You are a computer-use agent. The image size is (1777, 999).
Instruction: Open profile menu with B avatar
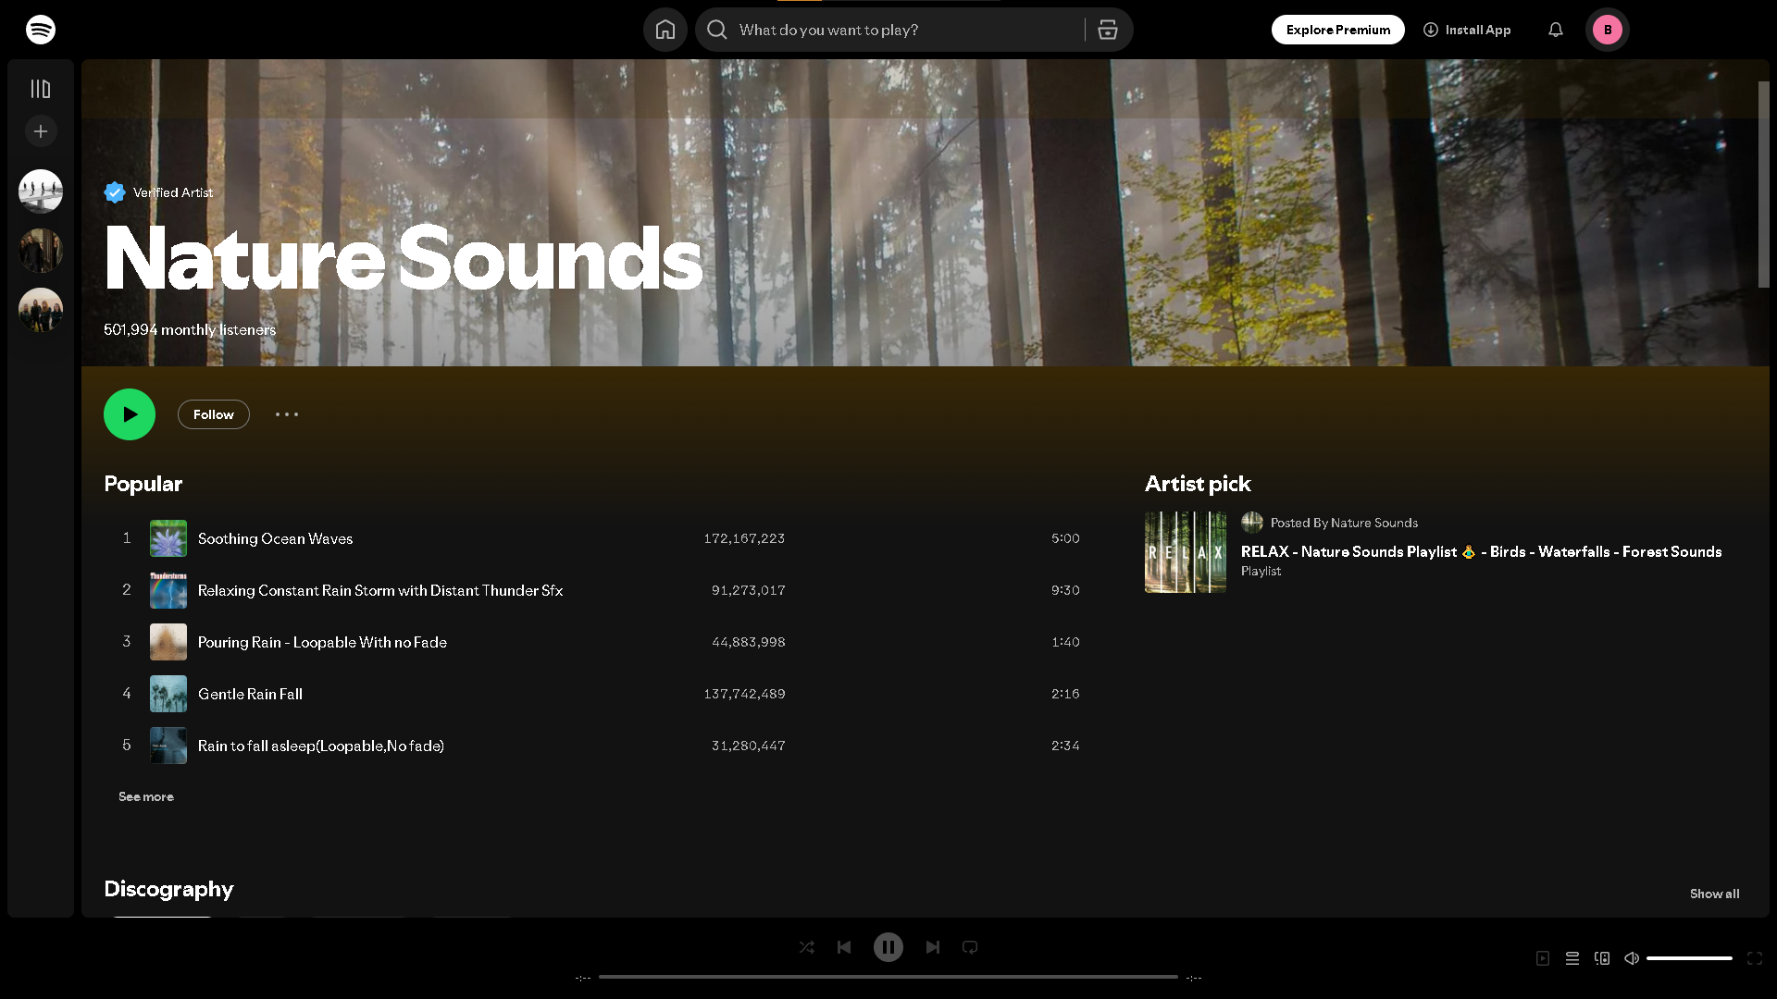click(x=1607, y=30)
